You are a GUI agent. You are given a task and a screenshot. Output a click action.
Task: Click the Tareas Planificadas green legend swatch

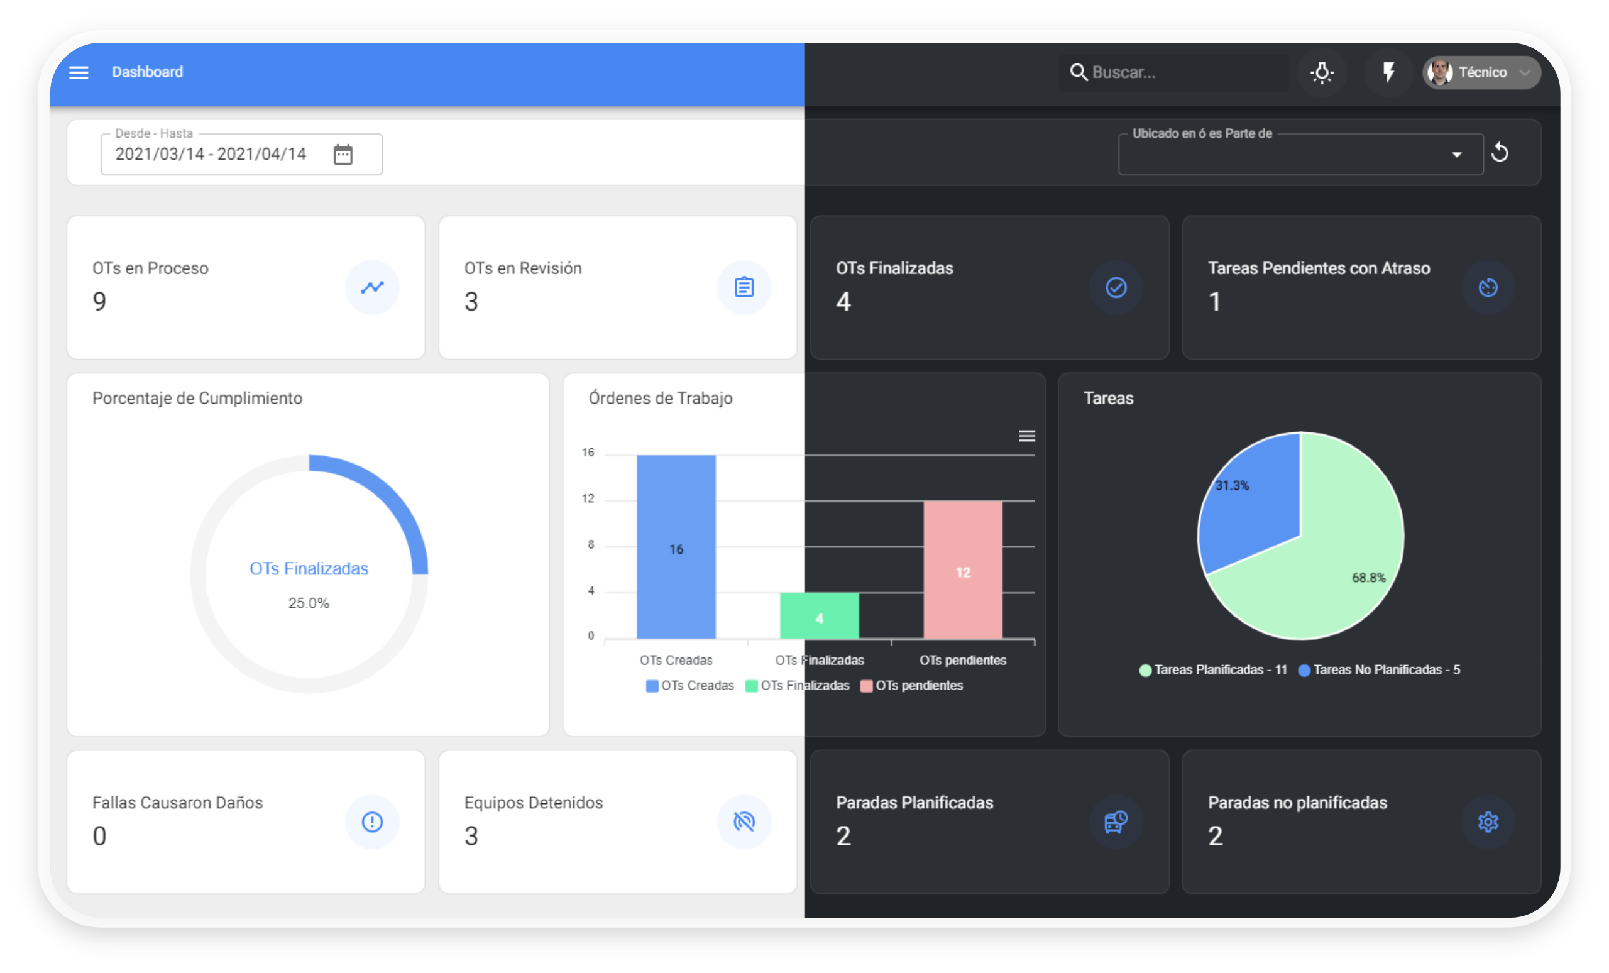(x=1145, y=670)
